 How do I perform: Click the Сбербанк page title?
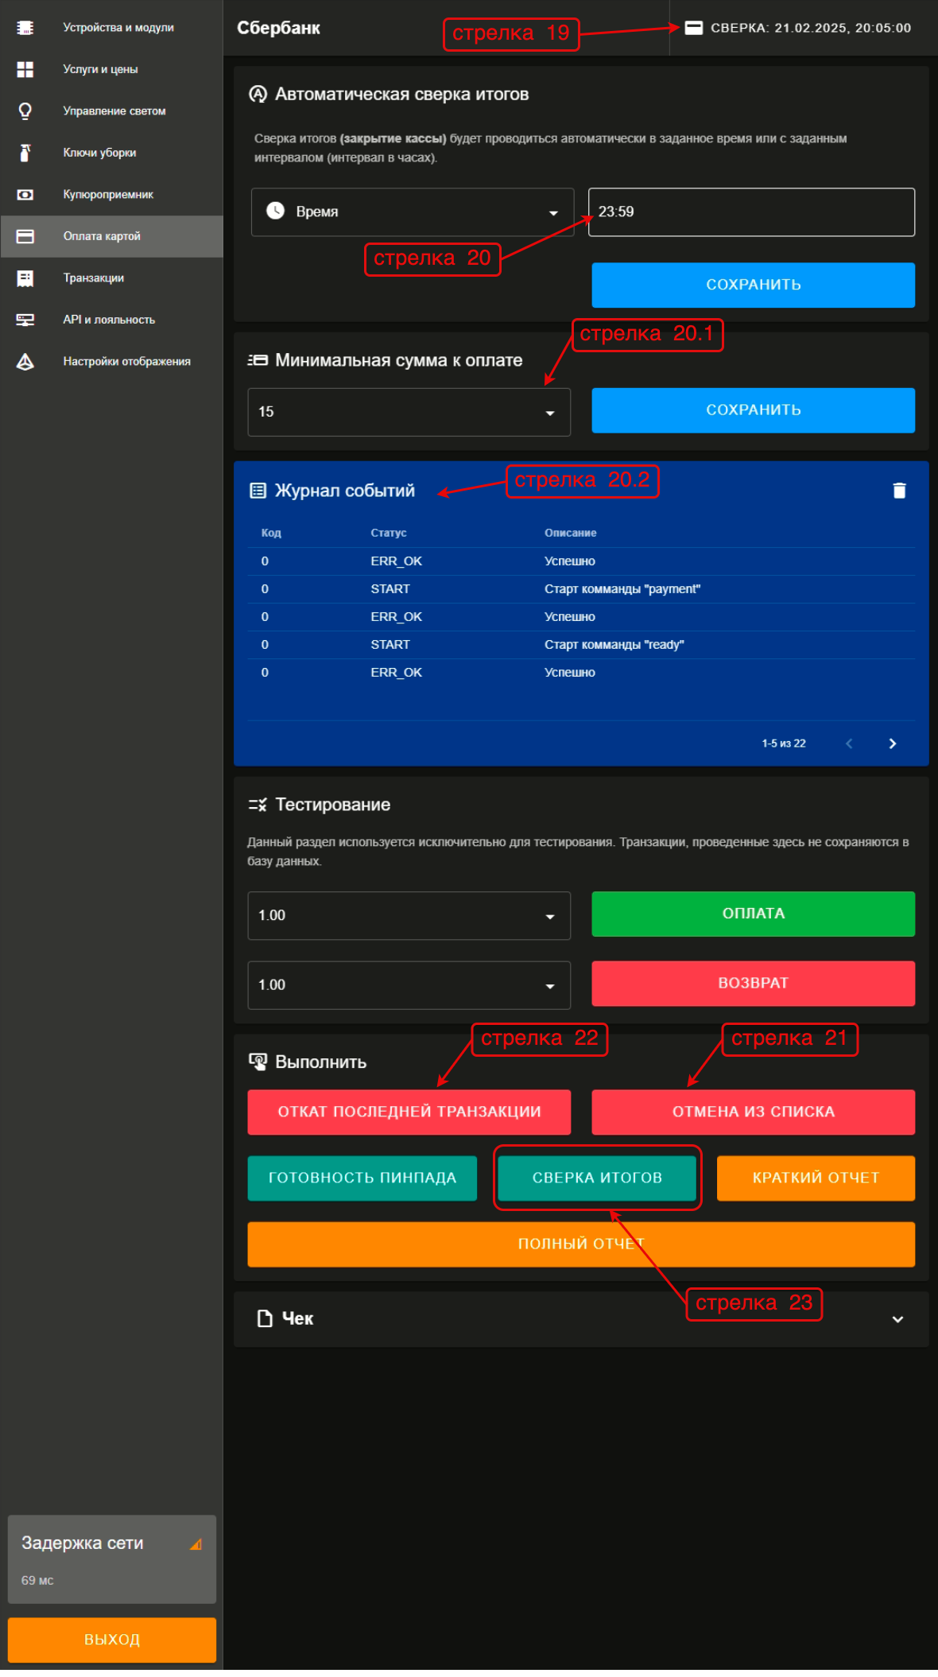[278, 28]
